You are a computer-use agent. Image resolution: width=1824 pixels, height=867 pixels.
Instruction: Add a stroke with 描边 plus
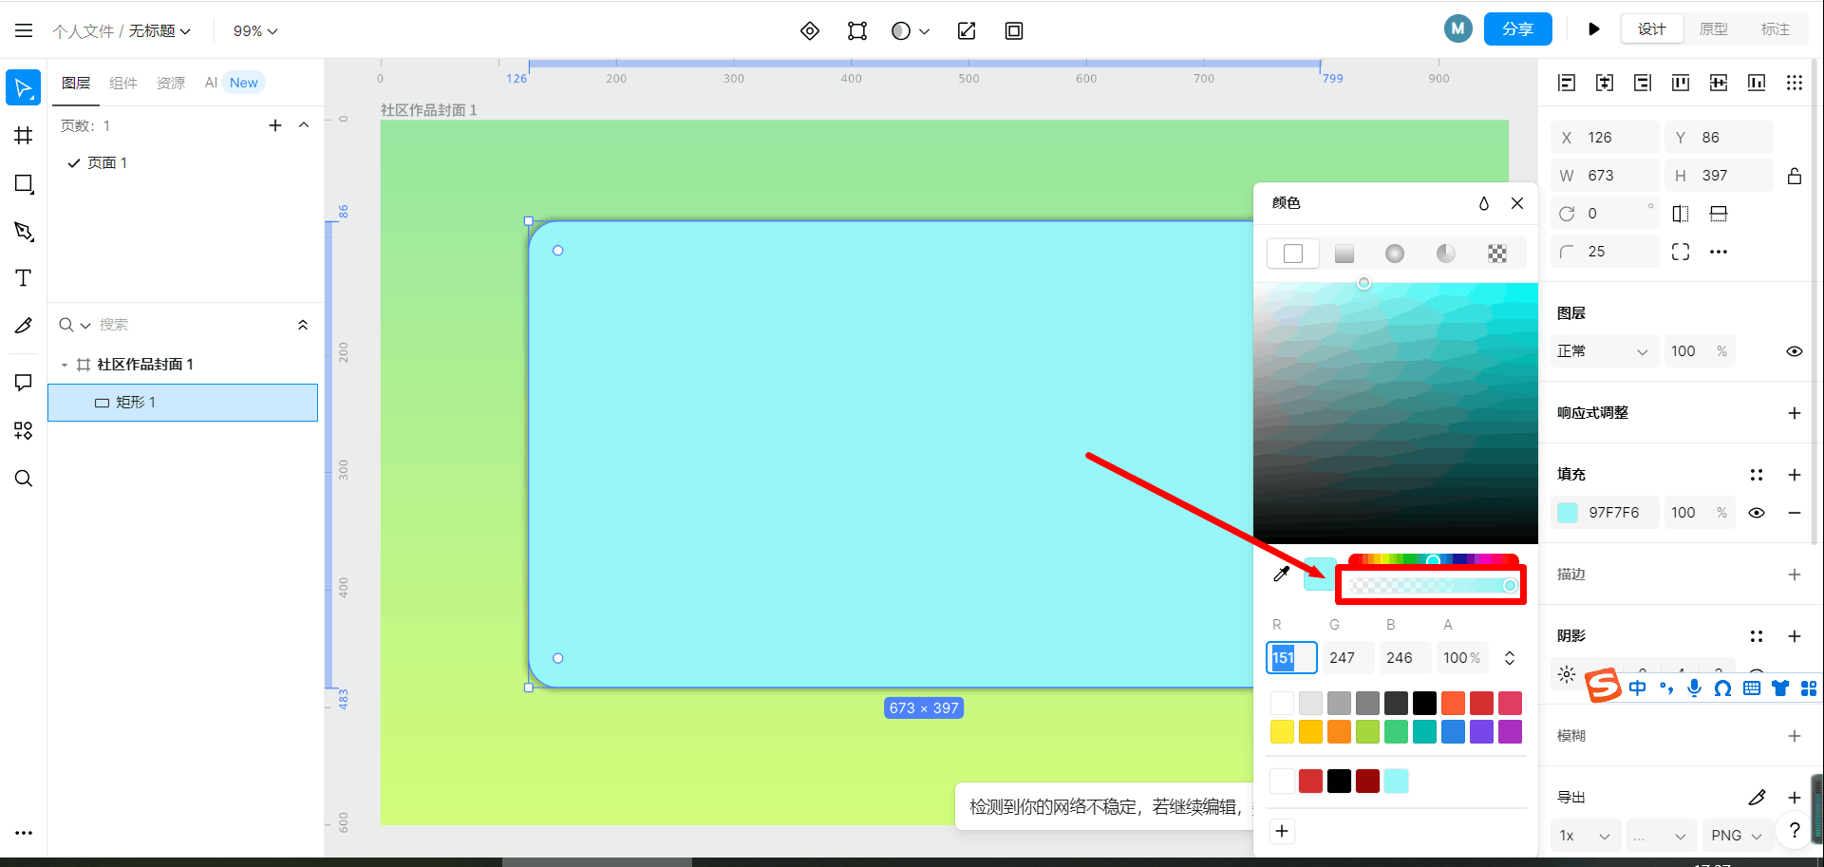click(x=1795, y=575)
